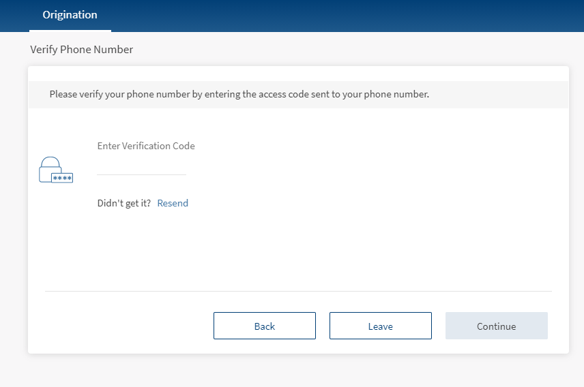Resend the verification code

(173, 203)
